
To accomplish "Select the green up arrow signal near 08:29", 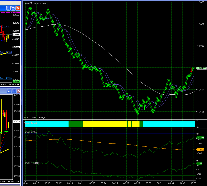I will 144,108.
